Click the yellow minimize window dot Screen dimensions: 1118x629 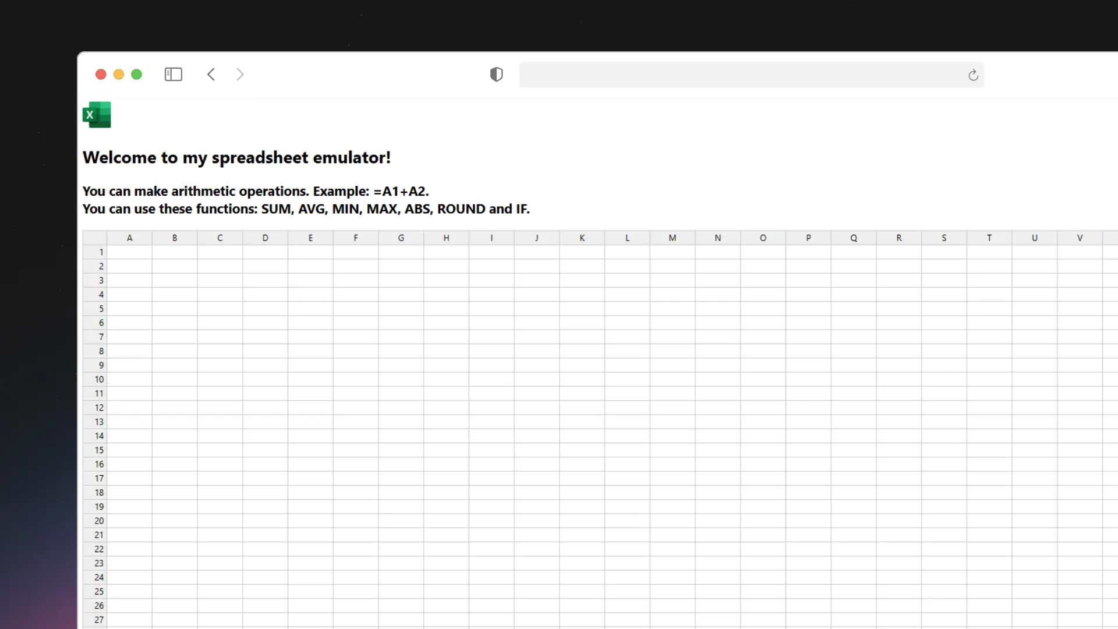[119, 75]
